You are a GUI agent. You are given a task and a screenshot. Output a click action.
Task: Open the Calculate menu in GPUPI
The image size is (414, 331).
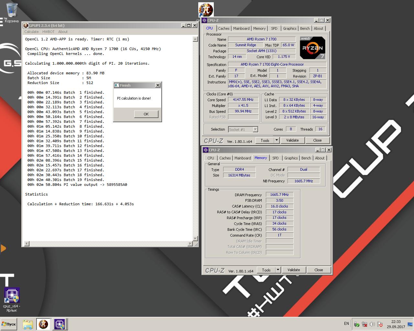tap(31, 32)
